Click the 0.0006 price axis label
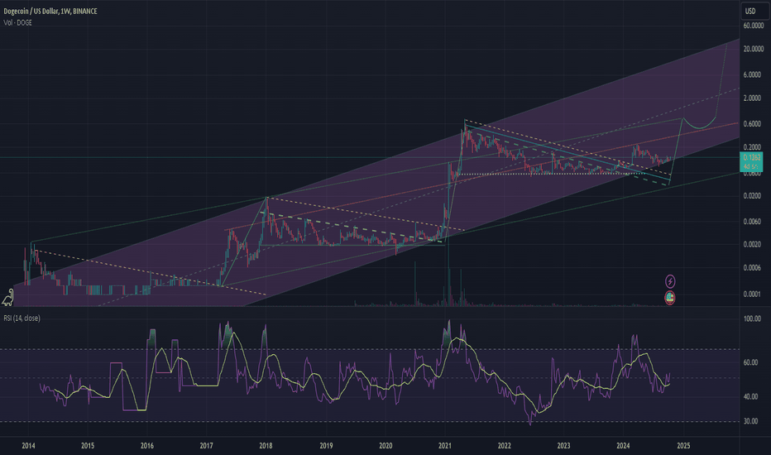 754,268
